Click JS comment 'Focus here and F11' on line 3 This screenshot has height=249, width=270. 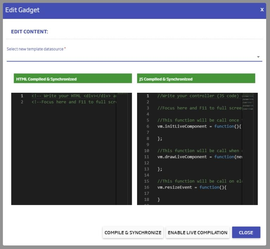(x=200, y=108)
